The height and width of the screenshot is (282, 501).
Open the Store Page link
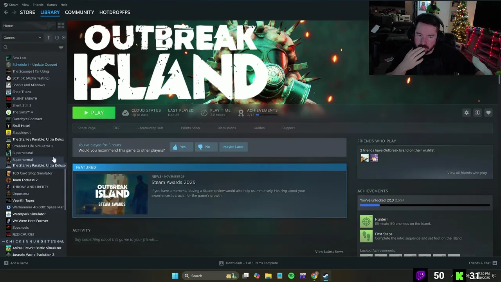[87, 128]
